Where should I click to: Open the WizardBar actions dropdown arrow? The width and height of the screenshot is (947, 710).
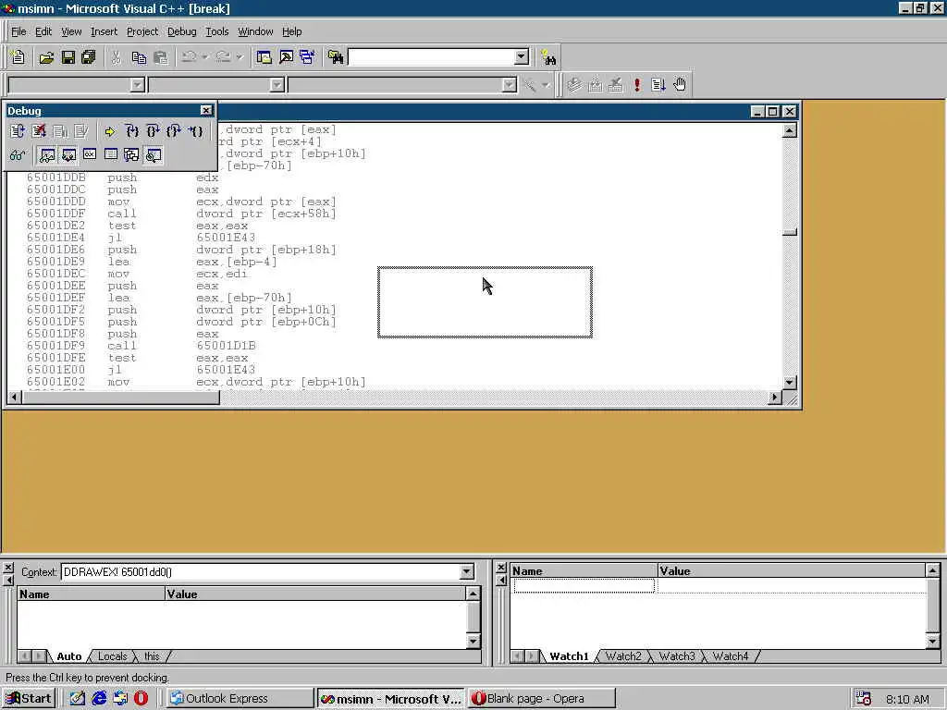pyautogui.click(x=546, y=85)
